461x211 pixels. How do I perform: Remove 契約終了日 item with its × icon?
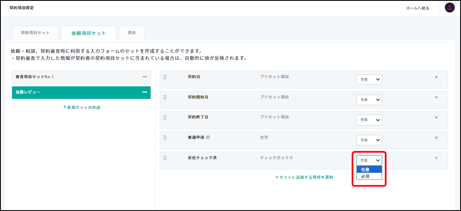tap(436, 118)
